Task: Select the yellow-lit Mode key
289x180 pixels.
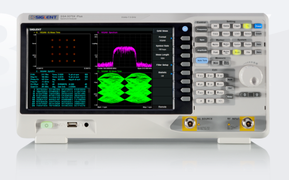Action: [x=237, y=52]
